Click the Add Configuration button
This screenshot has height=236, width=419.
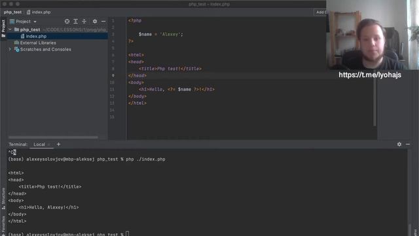click(x=320, y=12)
